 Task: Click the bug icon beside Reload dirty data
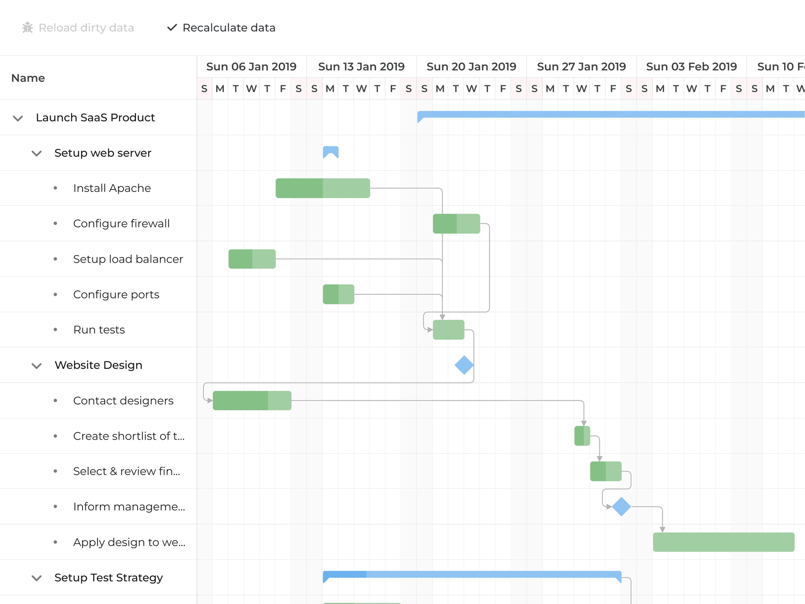28,28
